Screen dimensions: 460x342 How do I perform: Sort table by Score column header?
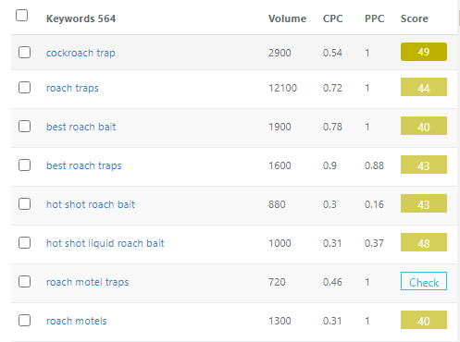414,18
